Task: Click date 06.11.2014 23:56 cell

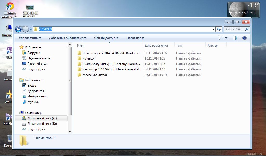Action: tap(156, 53)
